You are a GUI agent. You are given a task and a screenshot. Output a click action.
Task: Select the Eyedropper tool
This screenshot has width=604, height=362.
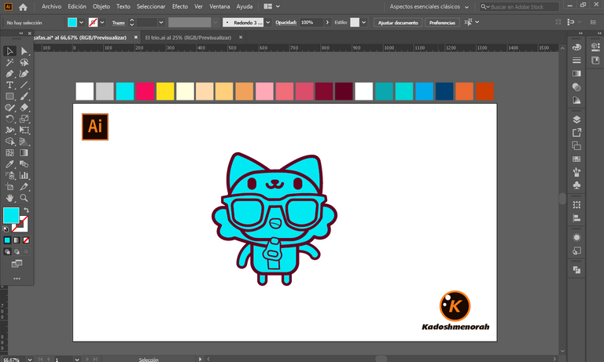(x=9, y=164)
